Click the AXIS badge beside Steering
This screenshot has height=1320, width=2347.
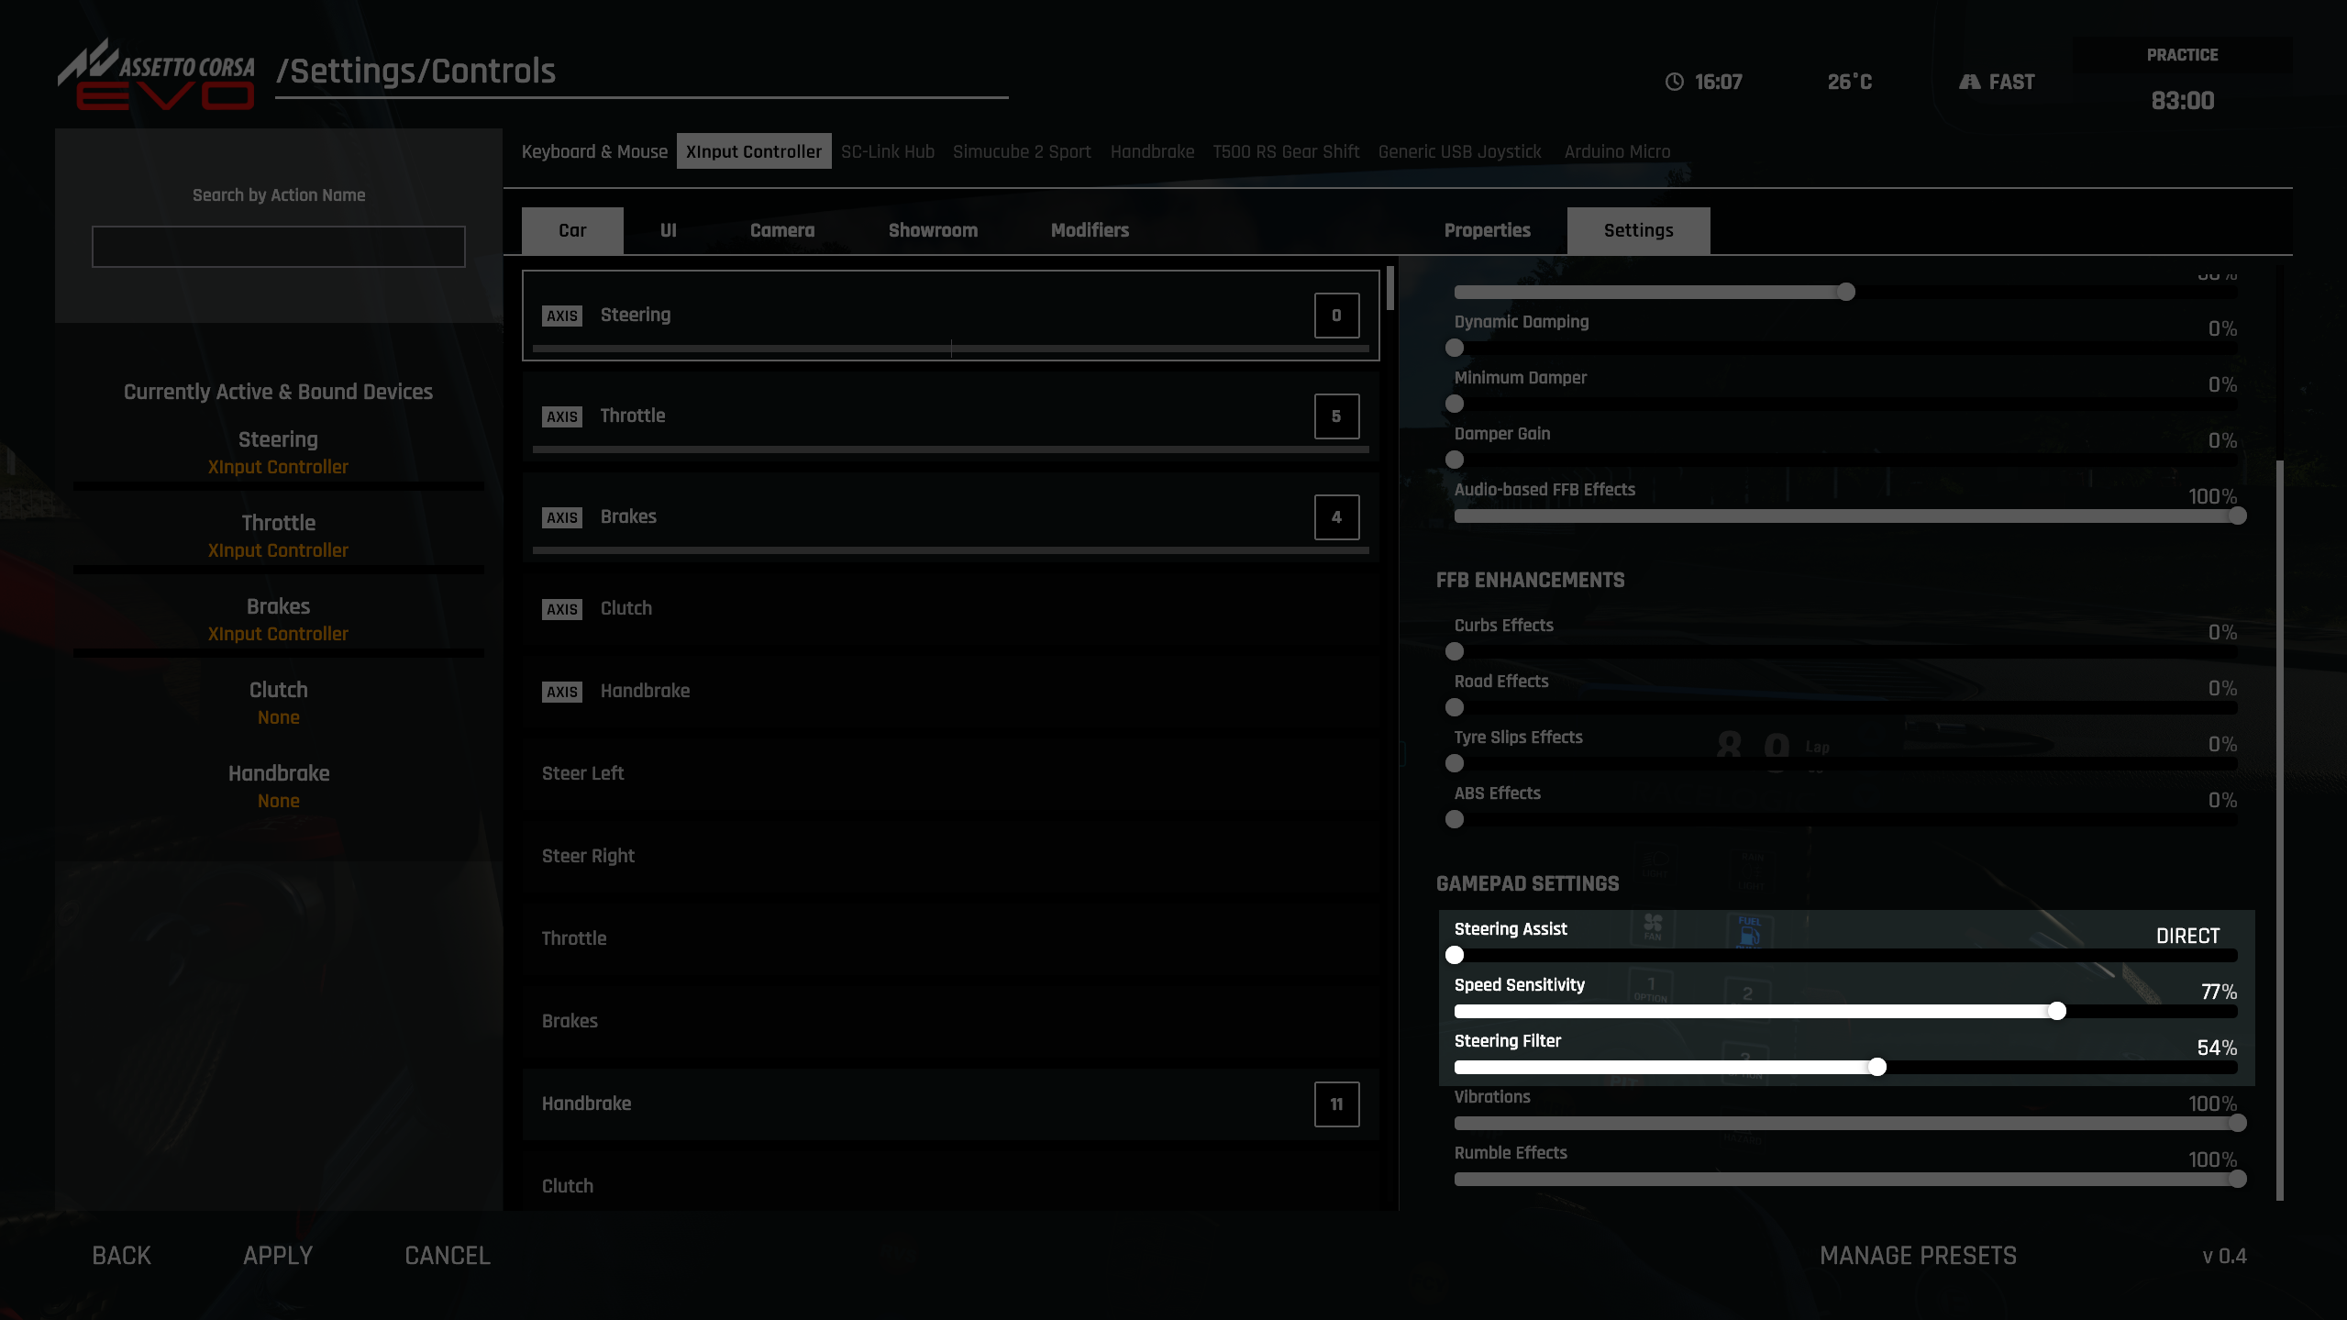point(562,315)
